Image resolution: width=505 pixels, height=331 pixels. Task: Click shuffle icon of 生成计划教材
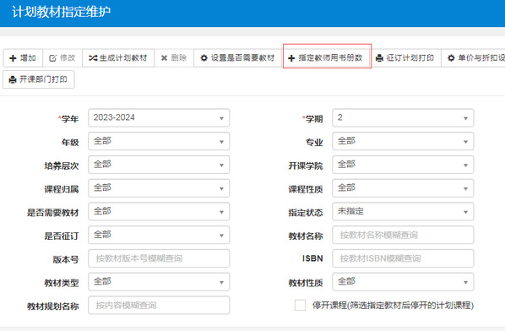(93, 58)
